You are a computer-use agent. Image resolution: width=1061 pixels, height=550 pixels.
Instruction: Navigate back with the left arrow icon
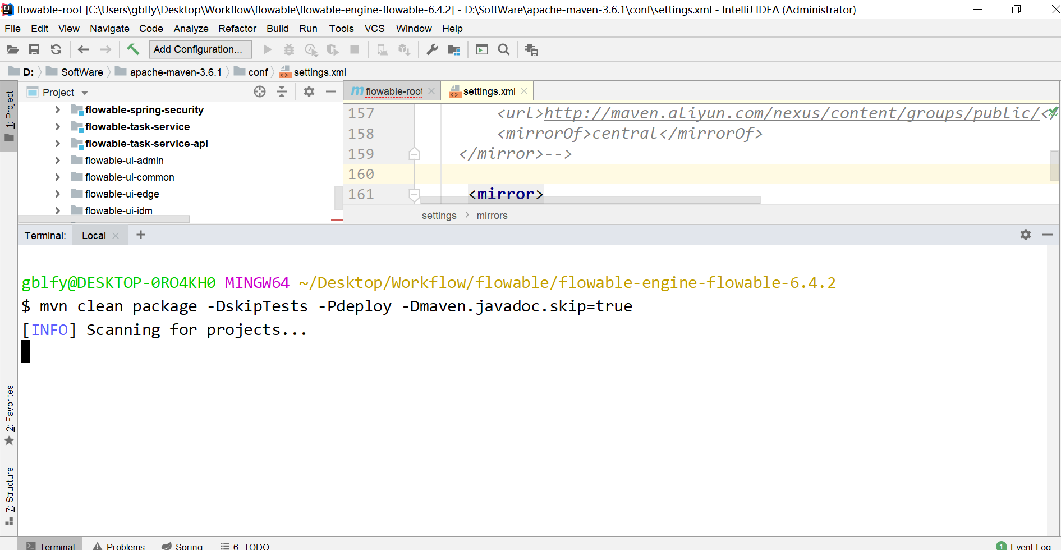pos(83,49)
